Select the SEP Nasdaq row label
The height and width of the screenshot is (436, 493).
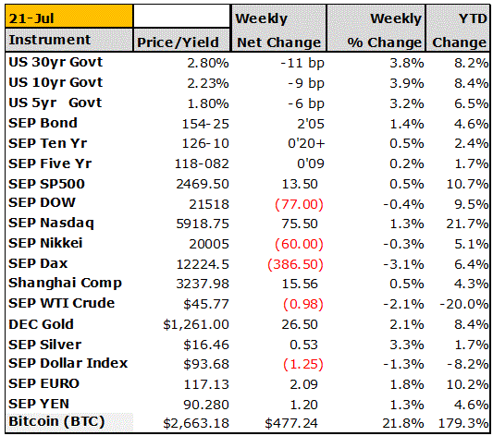point(51,224)
